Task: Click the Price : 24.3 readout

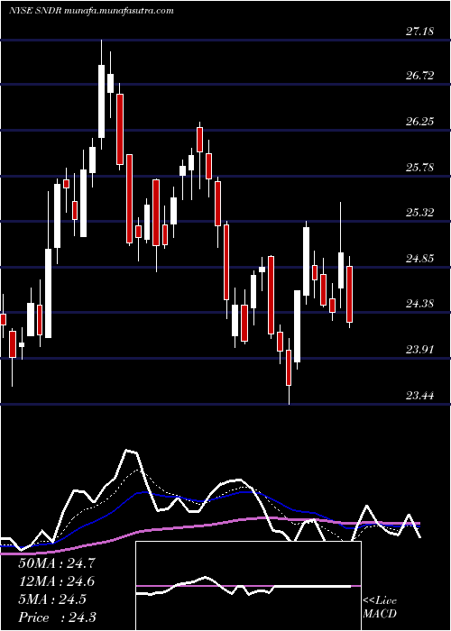Action: [57, 617]
